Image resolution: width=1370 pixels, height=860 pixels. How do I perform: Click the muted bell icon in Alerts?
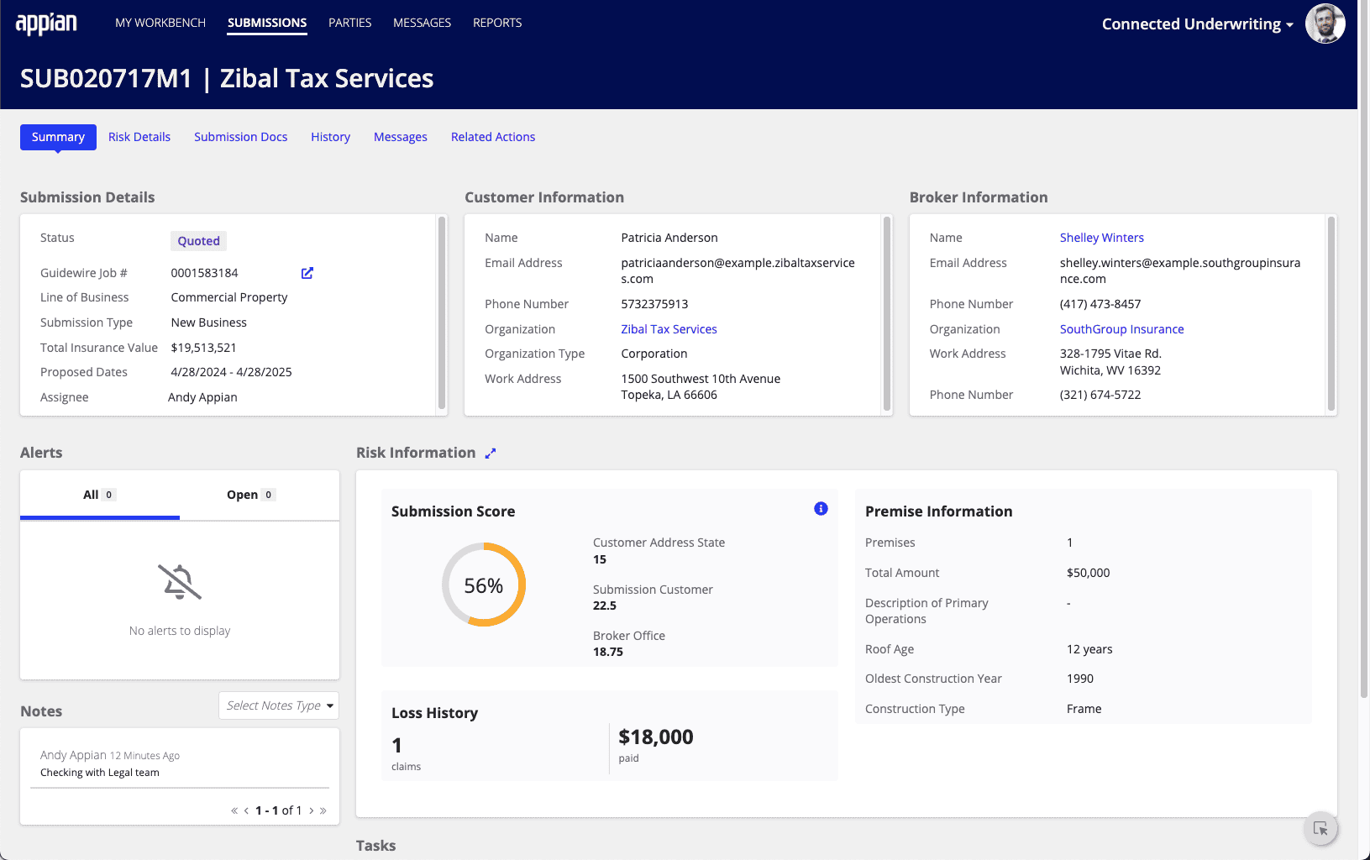179,582
